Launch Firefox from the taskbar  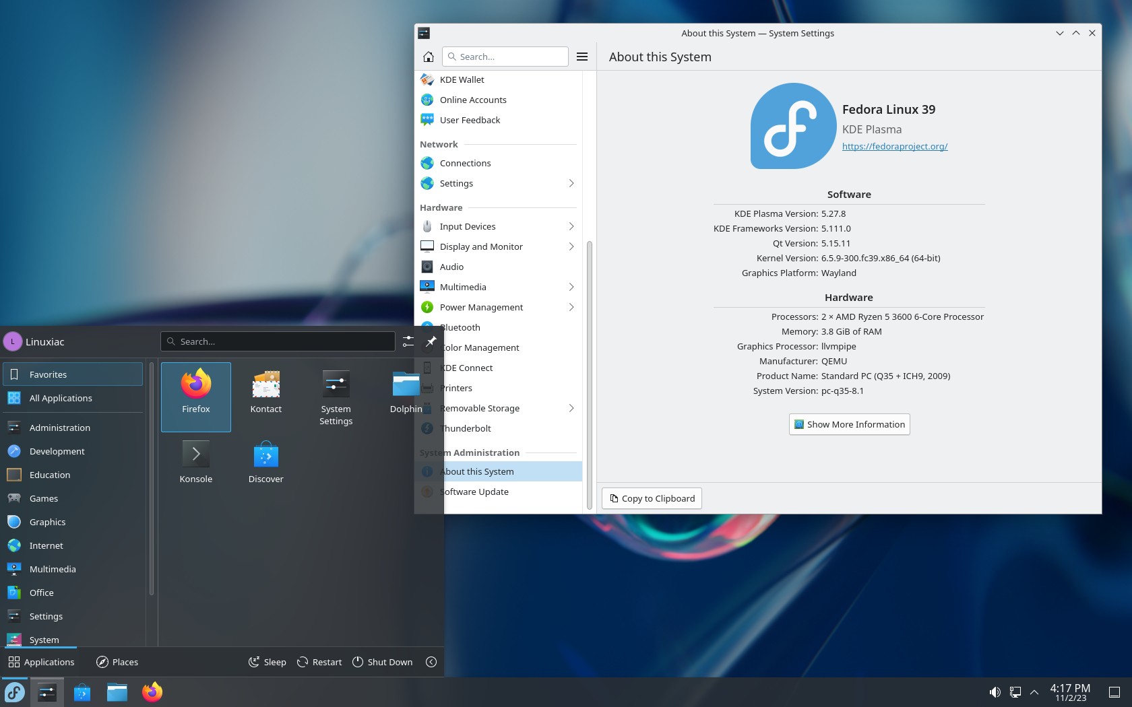(152, 692)
